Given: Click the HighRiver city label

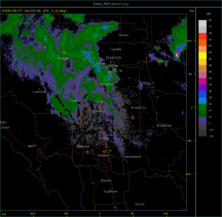Looking at the screenshot, I should pyautogui.click(x=111, y=191).
